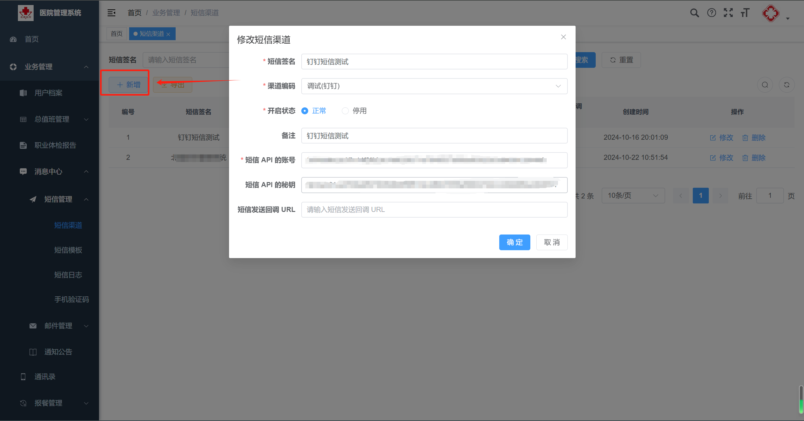
Task: Select the 停用 radio option
Action: pos(345,111)
